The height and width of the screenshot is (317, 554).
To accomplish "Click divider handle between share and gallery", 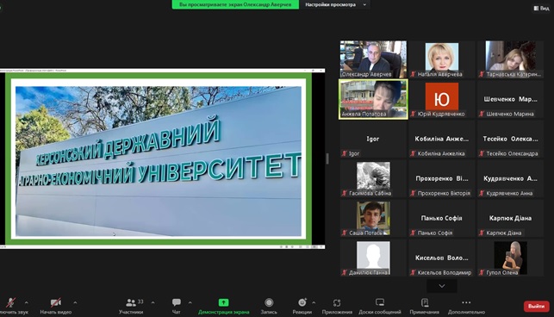I will point(327,158).
